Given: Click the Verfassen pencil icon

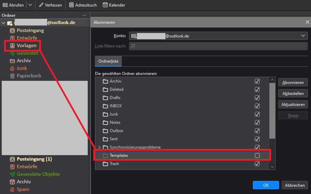Looking at the screenshot, I should [x=41, y=5].
